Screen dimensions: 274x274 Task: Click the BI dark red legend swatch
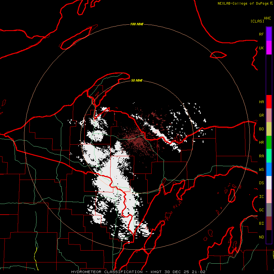tap(269, 223)
